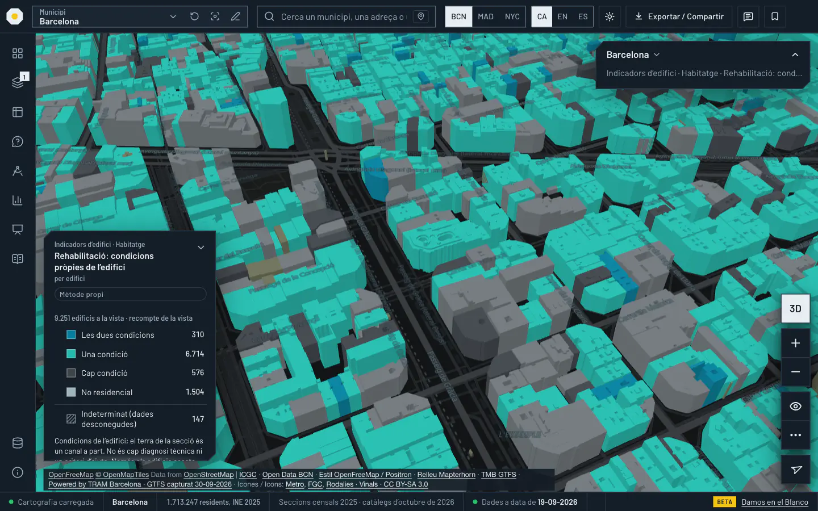Select ES language
This screenshot has width=818, height=511.
click(x=583, y=16)
